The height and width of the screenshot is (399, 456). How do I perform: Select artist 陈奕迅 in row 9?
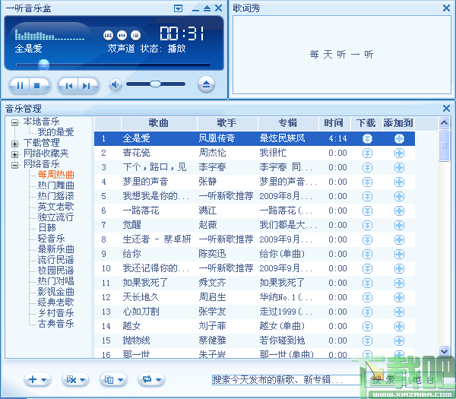coord(212,254)
